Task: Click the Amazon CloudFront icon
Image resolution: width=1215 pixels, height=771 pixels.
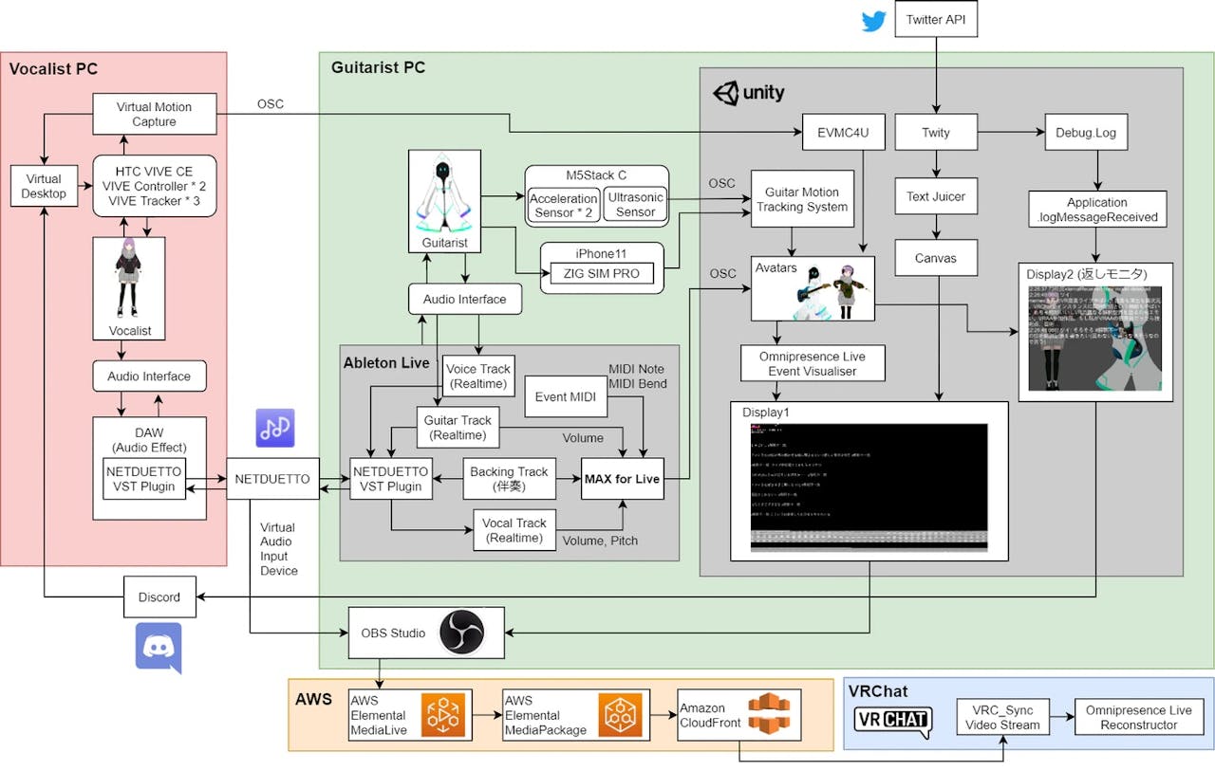Action: (x=770, y=714)
